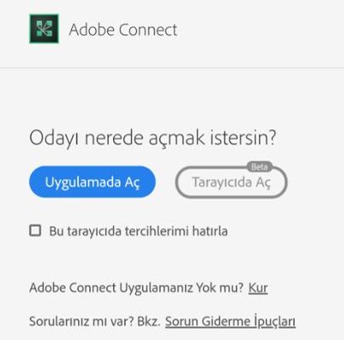Launch the meeting in the application

tap(93, 182)
